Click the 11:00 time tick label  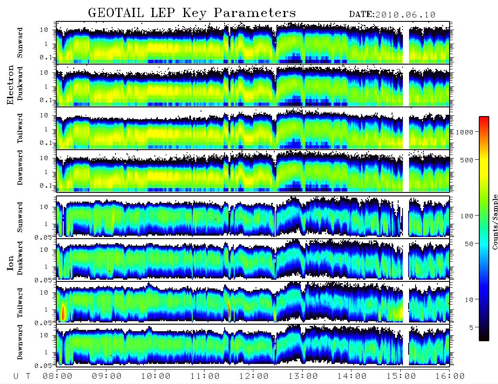[205, 376]
